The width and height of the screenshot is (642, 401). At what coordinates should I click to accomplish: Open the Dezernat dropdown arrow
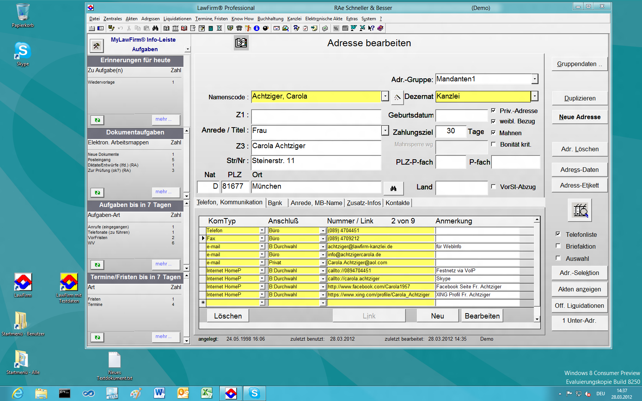[x=535, y=96]
